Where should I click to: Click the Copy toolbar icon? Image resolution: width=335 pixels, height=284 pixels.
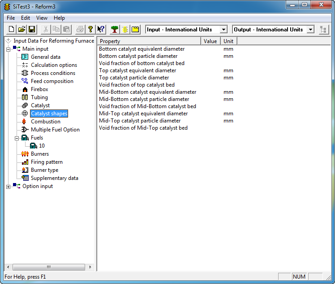[56, 29]
